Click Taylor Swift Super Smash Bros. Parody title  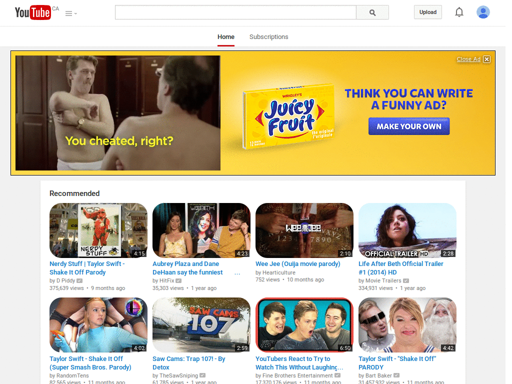point(90,363)
